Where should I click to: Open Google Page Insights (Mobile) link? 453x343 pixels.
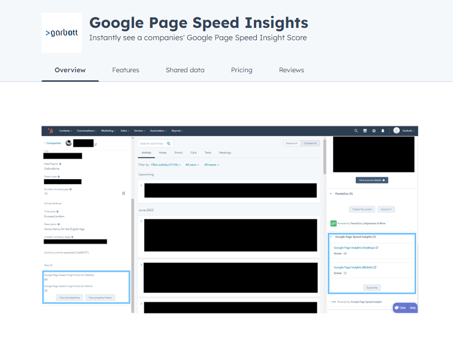tap(355, 267)
